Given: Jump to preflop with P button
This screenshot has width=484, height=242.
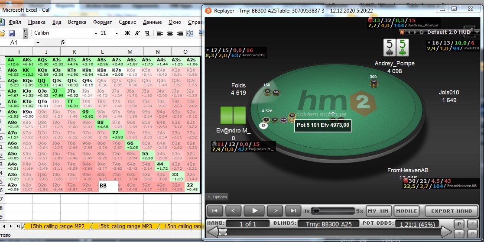Looking at the screenshot, I should 459,224.
